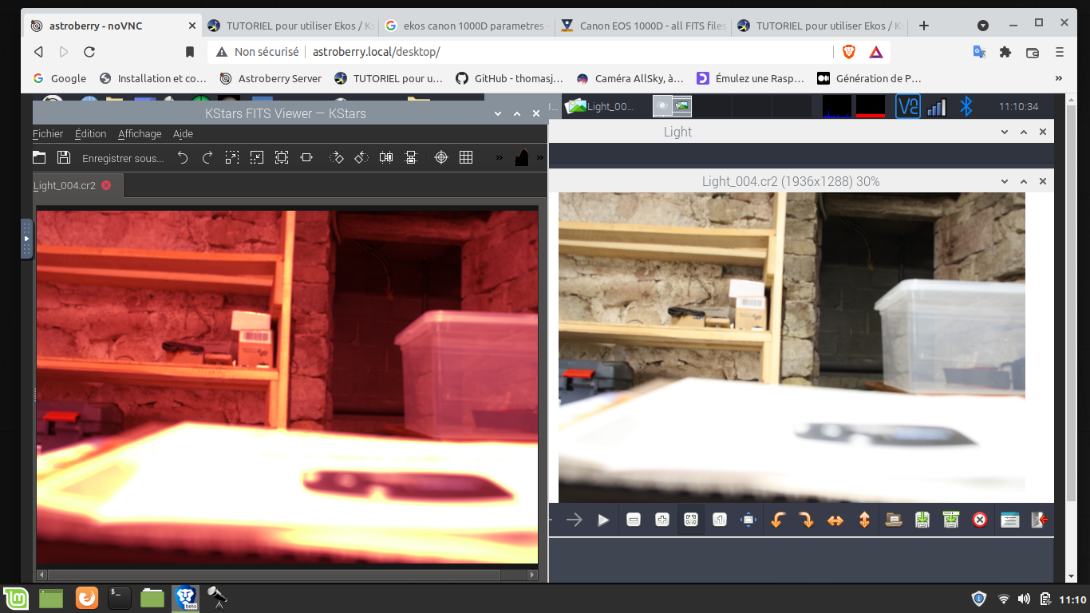Show more bookmarks with overflow chevron

(x=1059, y=78)
